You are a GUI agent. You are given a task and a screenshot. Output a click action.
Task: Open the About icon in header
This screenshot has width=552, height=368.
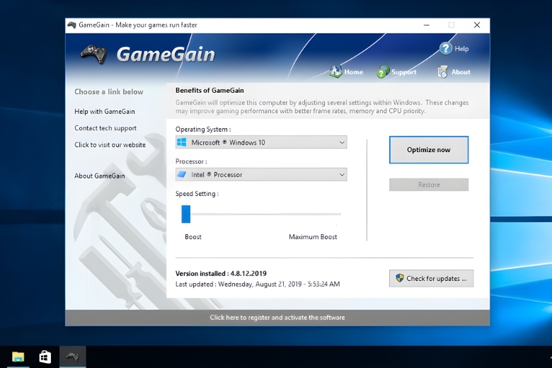(443, 71)
